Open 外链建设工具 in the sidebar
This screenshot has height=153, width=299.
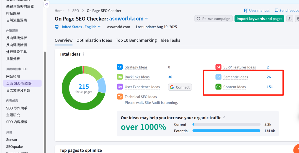(17, 52)
